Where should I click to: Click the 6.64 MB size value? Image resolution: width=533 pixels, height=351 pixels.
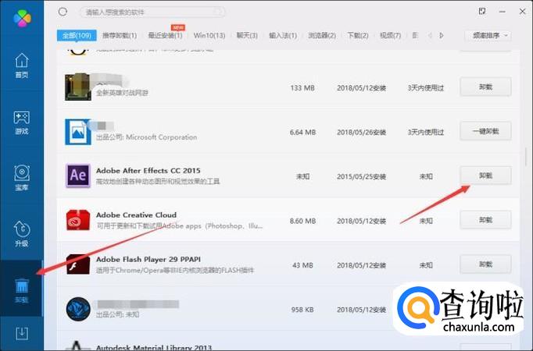point(302,133)
